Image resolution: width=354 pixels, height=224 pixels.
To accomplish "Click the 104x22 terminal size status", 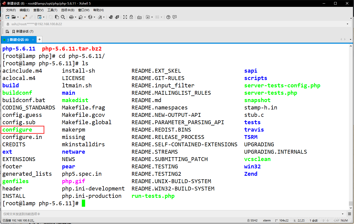I will [x=282, y=220].
